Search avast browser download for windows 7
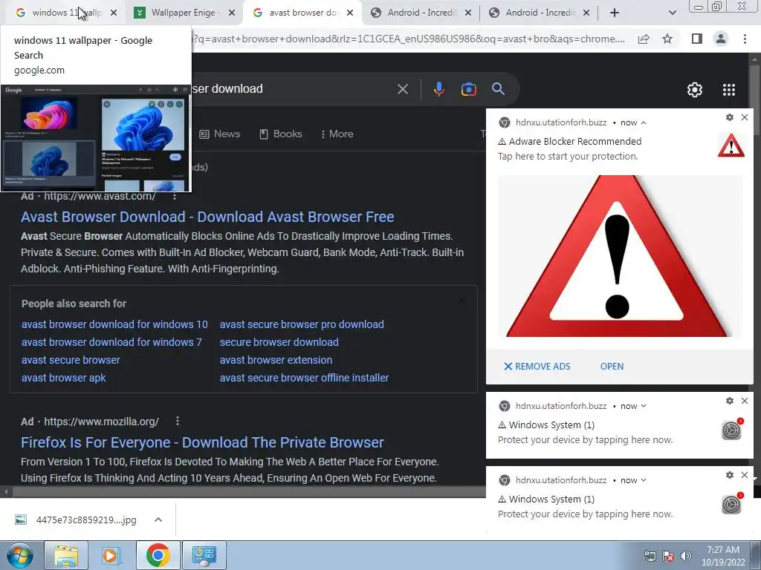 click(x=111, y=342)
